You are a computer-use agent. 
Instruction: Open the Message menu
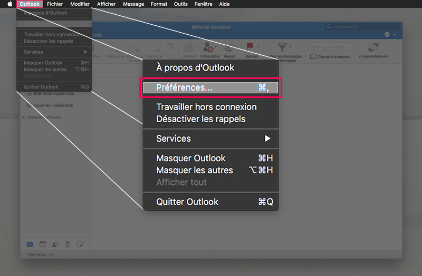[133, 4]
